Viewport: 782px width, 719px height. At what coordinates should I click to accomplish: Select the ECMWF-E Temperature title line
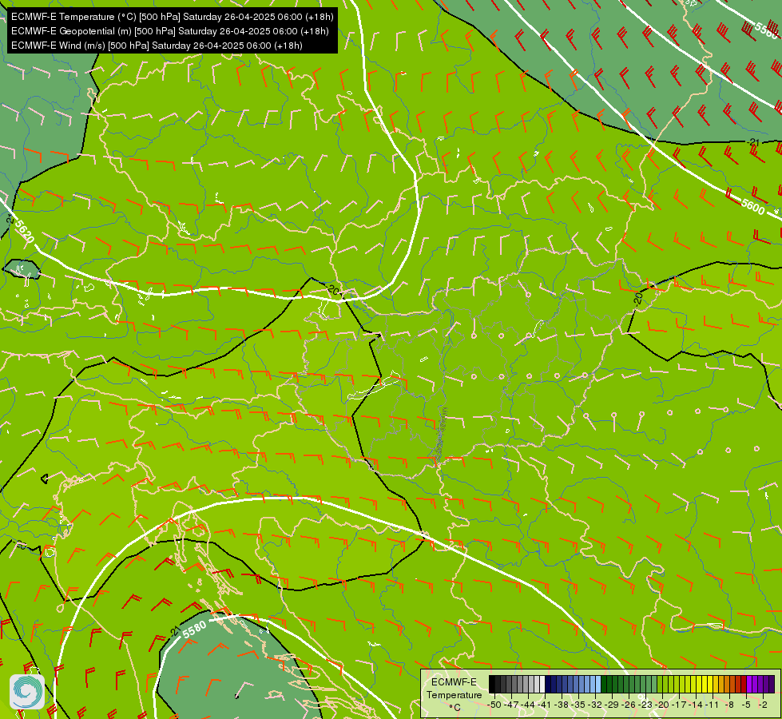(x=172, y=17)
